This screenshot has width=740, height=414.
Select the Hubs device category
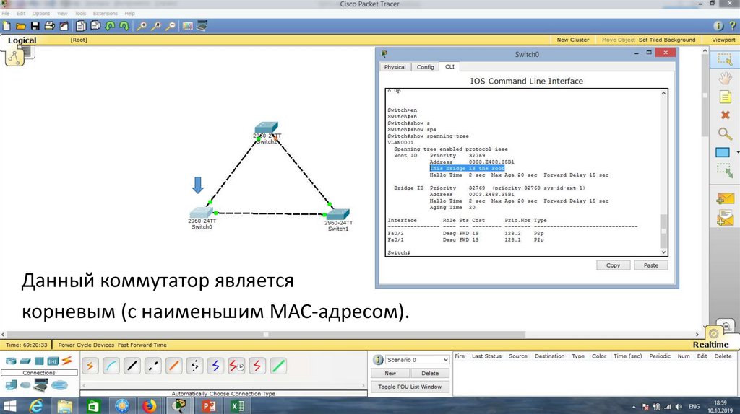pyautogui.click(x=39, y=361)
